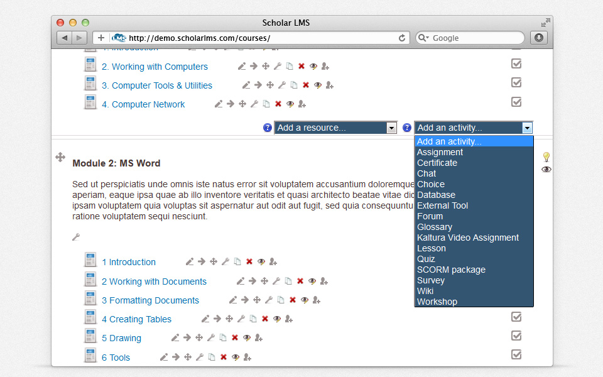Toggle the completion checkbox for Computer Network
This screenshot has width=603, height=377.
(x=516, y=102)
